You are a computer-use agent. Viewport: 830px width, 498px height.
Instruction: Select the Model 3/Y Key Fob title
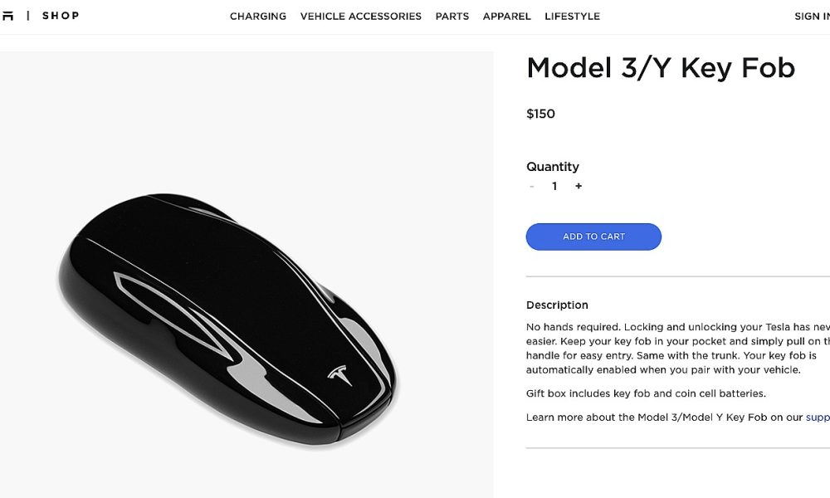[660, 67]
